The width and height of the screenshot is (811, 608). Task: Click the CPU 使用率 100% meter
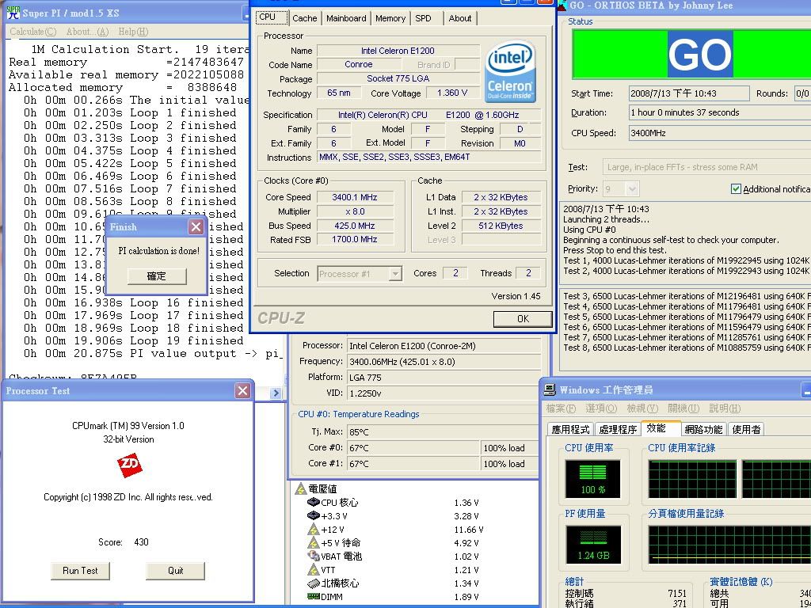pyautogui.click(x=592, y=479)
